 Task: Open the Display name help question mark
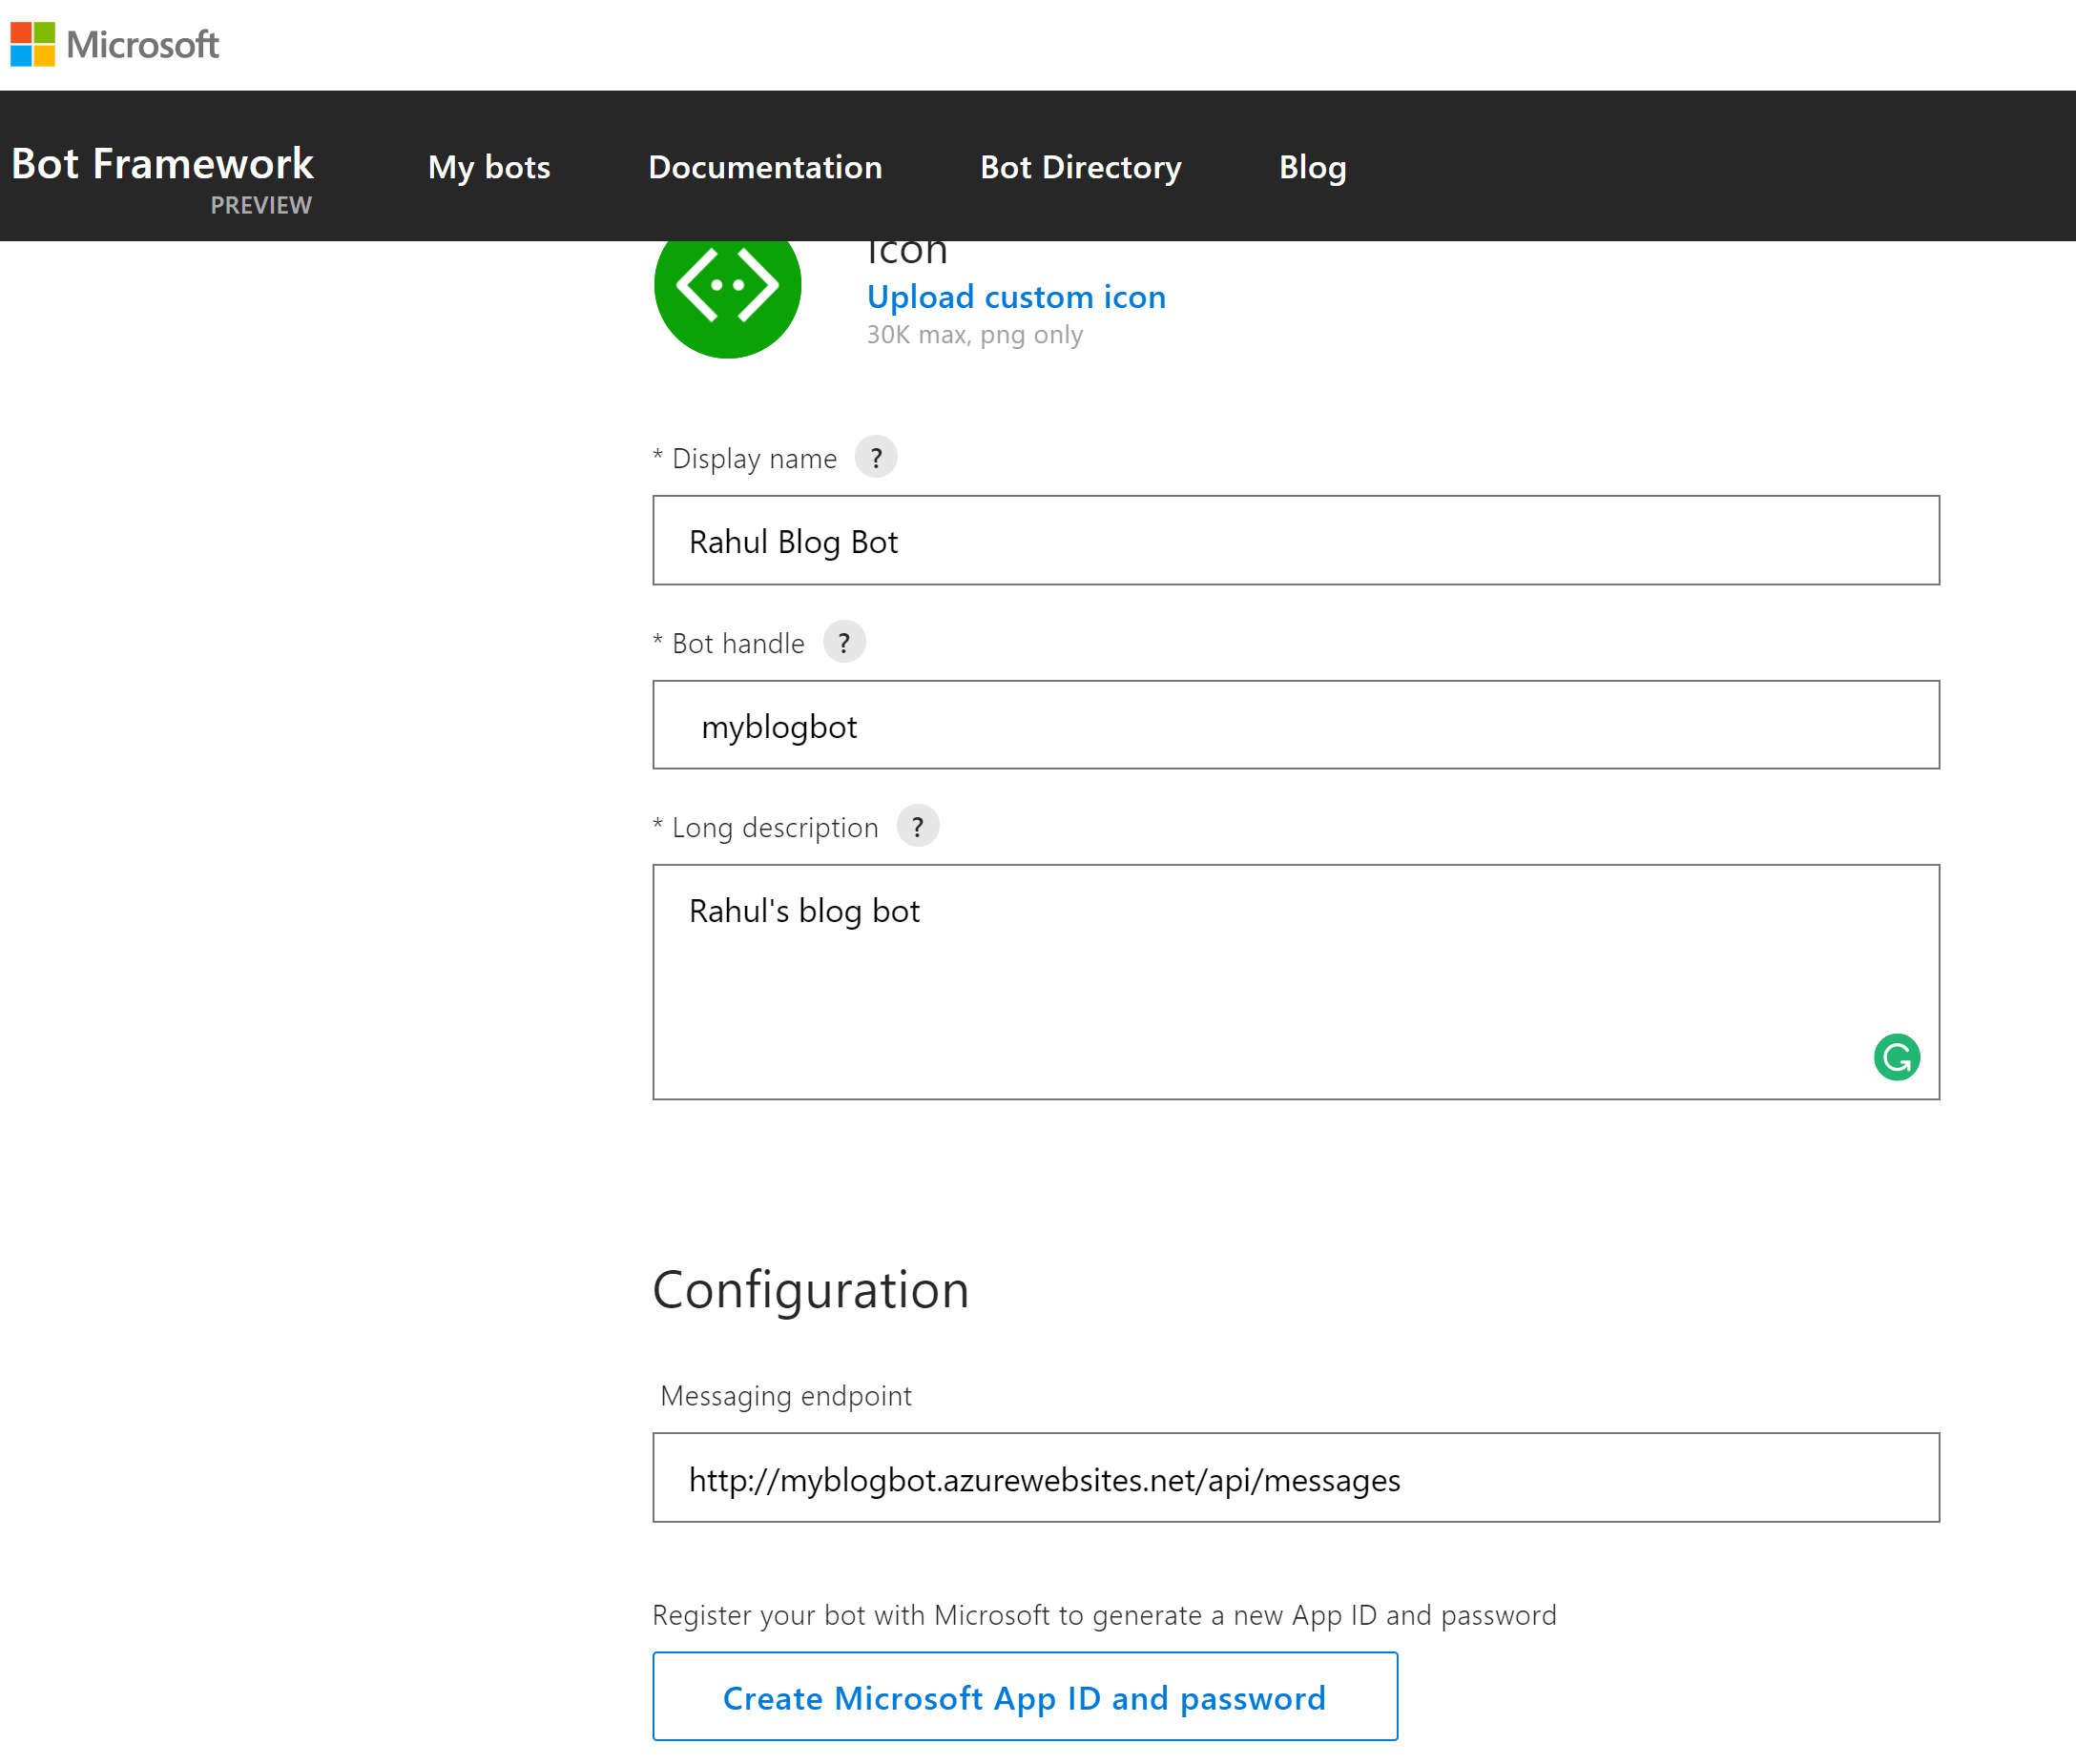pos(876,458)
